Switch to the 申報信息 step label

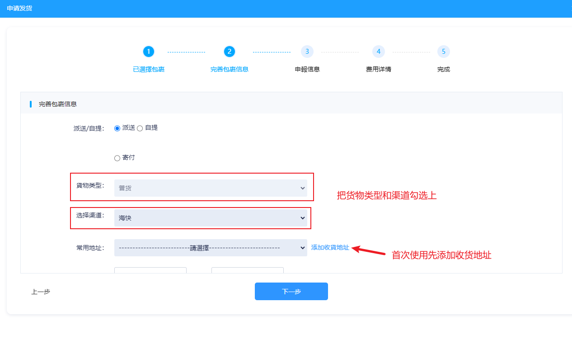click(307, 70)
